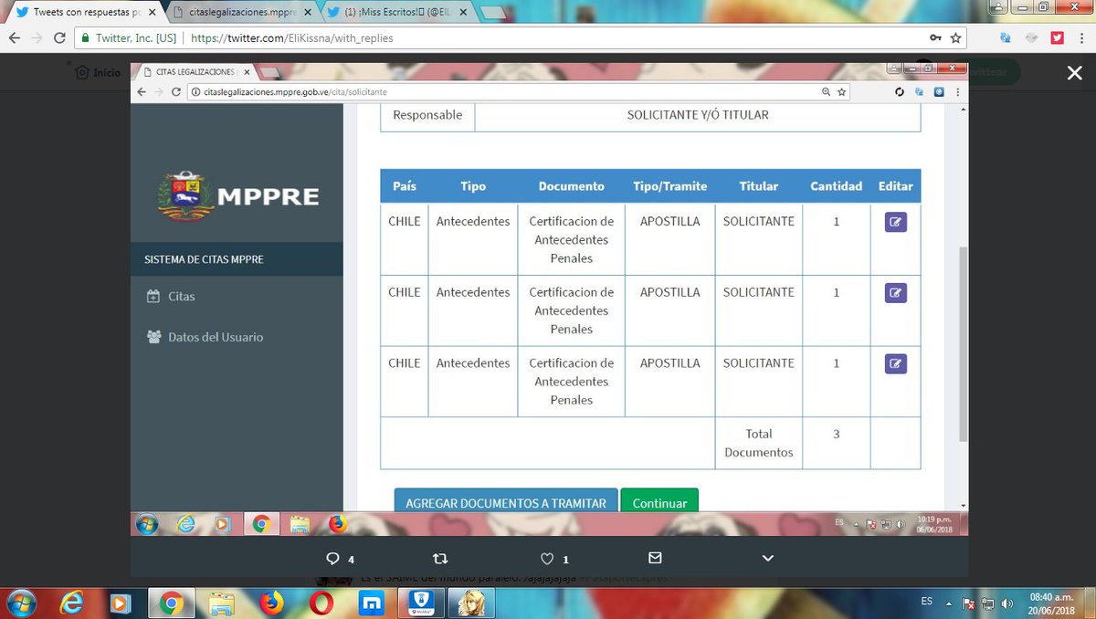Click the green Continuar button

(659, 500)
